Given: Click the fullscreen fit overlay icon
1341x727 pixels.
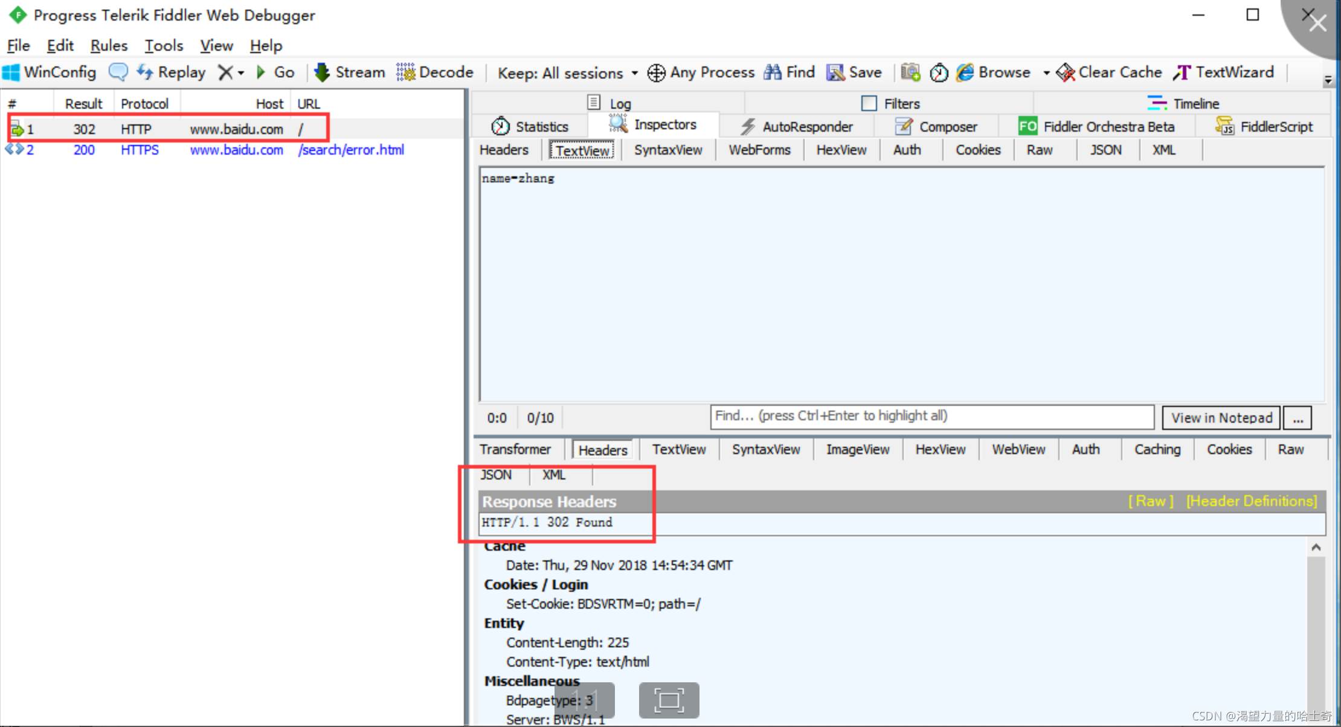Looking at the screenshot, I should coord(669,700).
